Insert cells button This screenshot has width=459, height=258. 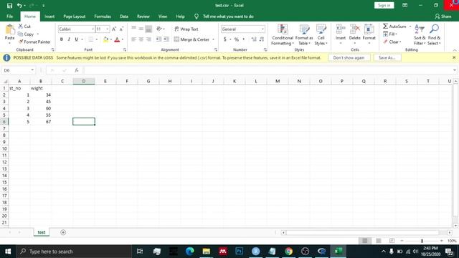(x=341, y=35)
